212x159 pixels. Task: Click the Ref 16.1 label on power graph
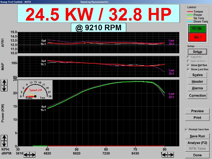(x=43, y=108)
